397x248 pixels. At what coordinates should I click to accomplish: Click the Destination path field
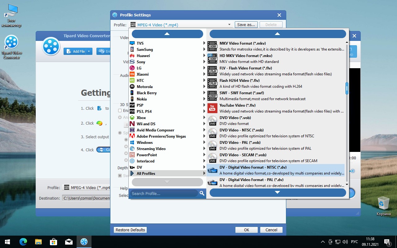[x=86, y=198]
